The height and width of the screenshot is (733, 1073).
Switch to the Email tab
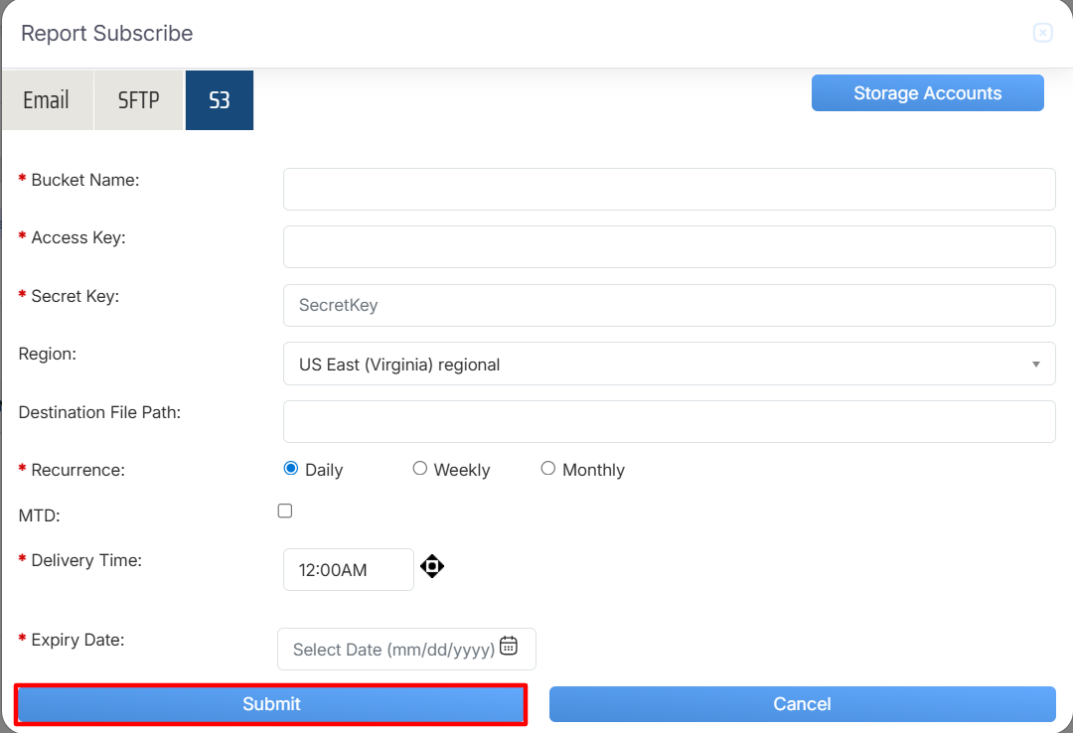(x=47, y=100)
